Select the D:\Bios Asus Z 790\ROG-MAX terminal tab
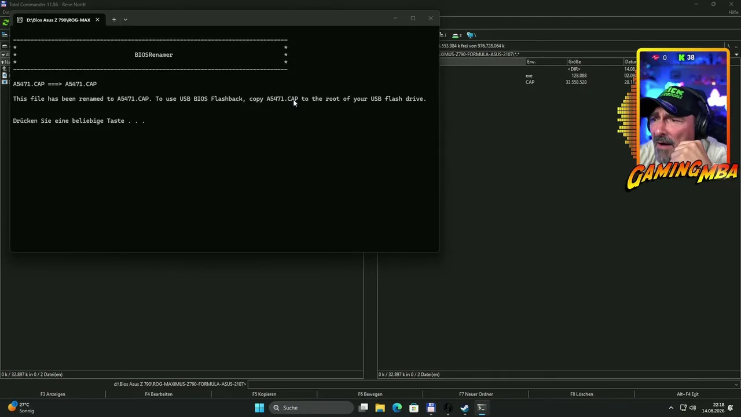Screen dimensions: 741x417 (x=58, y=20)
